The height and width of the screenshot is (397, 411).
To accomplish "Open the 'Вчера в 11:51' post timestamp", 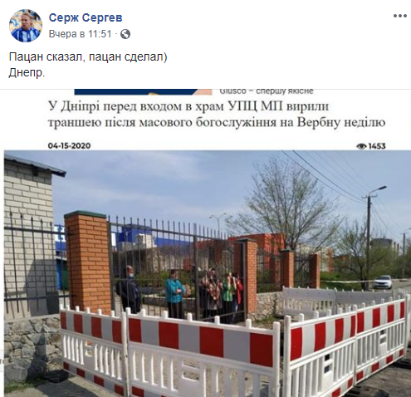I will [81, 34].
